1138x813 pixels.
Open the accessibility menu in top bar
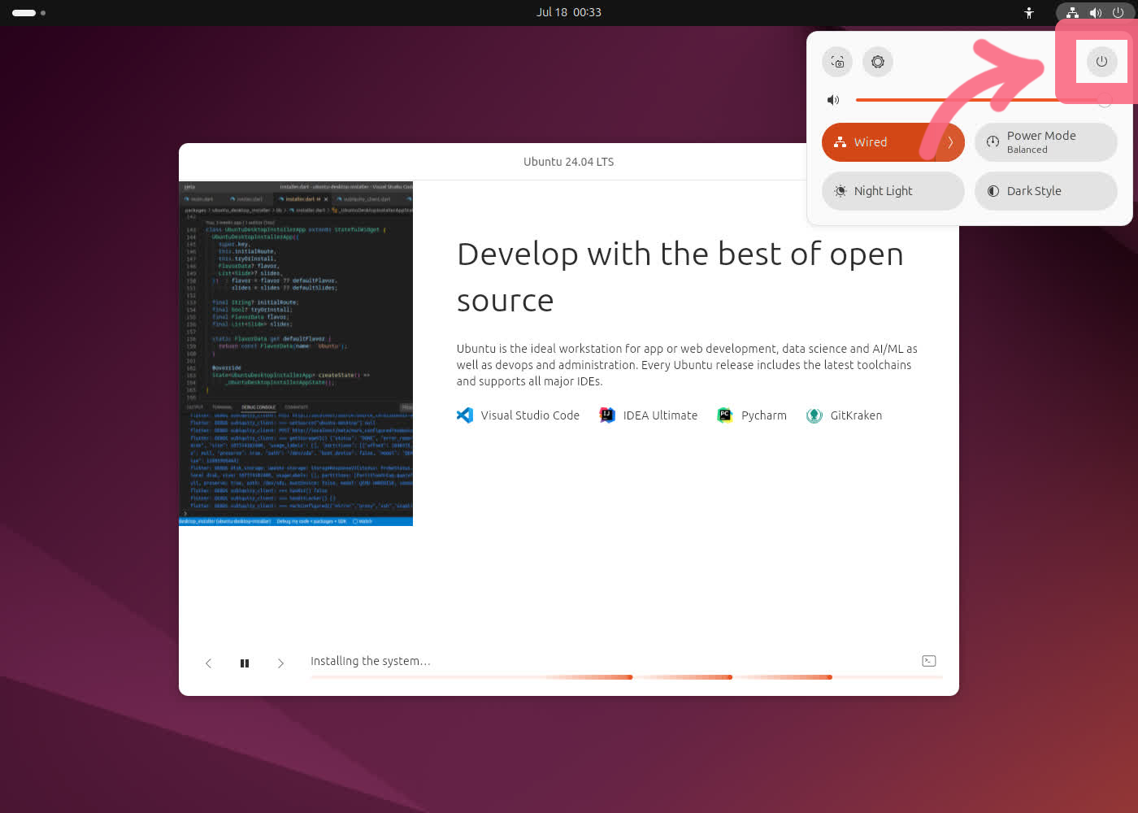tap(1029, 12)
